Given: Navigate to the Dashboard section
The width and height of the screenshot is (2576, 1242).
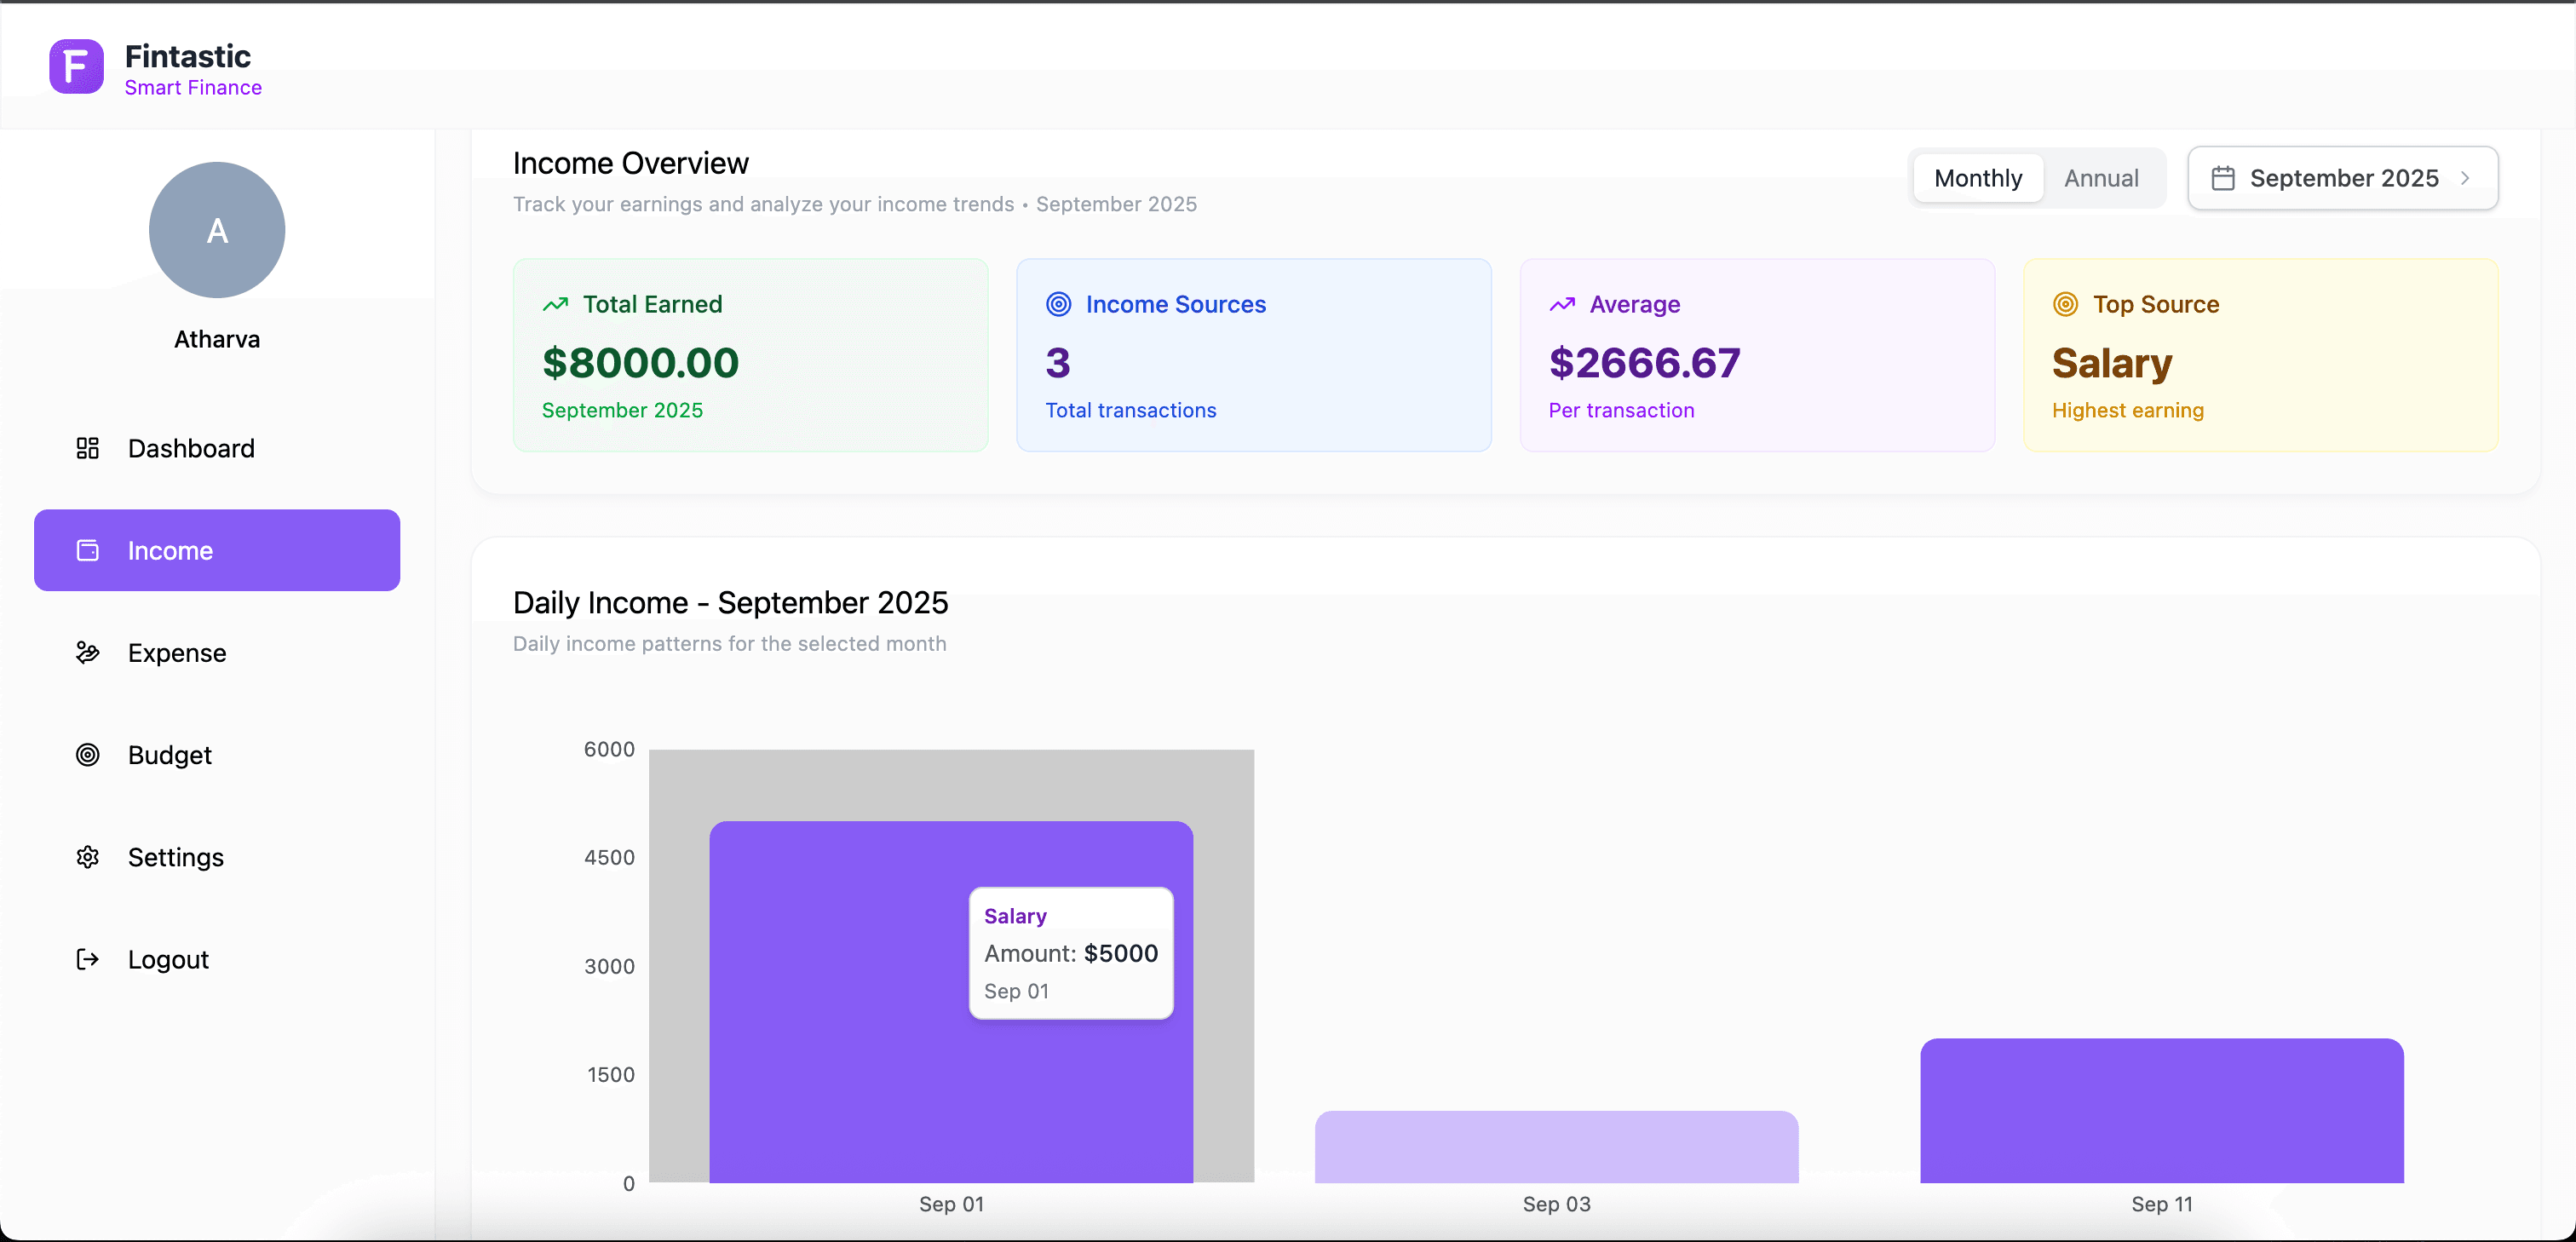Looking at the screenshot, I should [191, 448].
